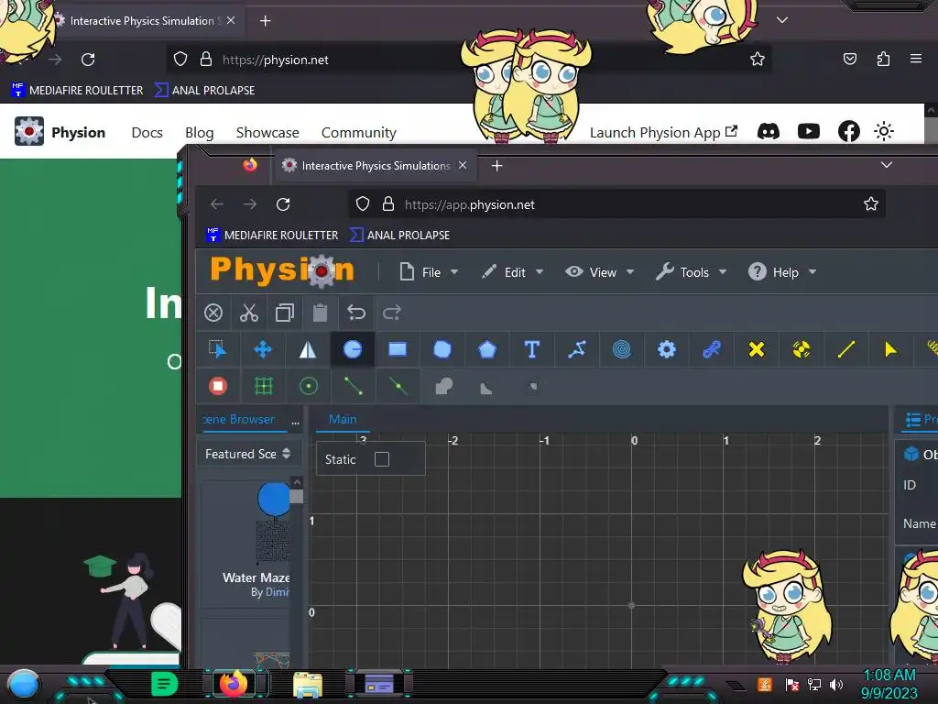Viewport: 938px width, 704px height.
Task: Open the Physion YouTube link icon
Action: (809, 131)
